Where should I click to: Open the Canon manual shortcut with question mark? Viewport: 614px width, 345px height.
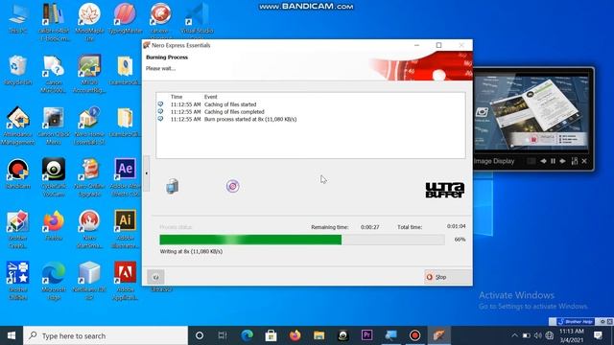coord(54,74)
